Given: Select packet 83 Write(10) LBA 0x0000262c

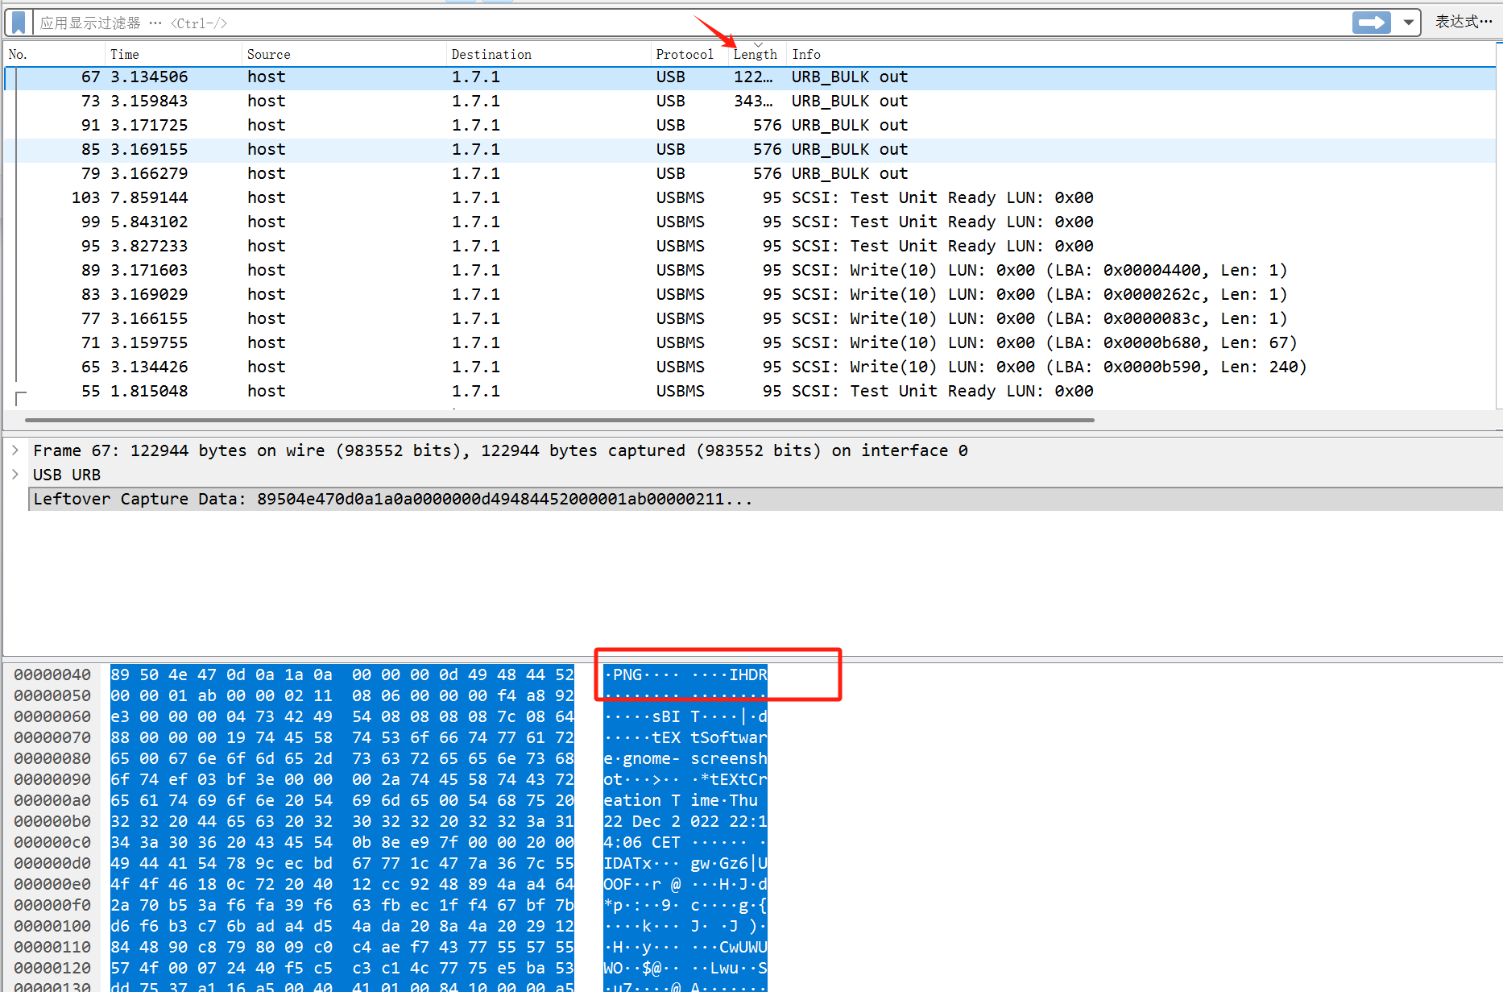Looking at the screenshot, I should (749, 295).
